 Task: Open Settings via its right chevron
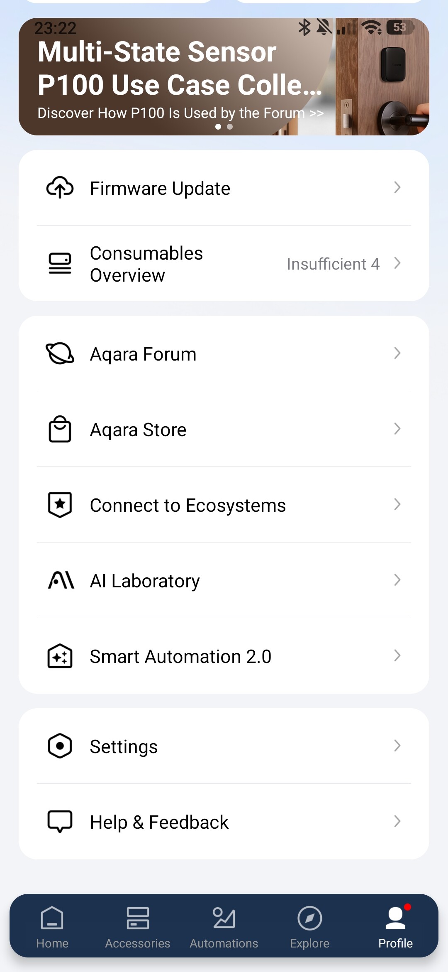[x=397, y=746]
